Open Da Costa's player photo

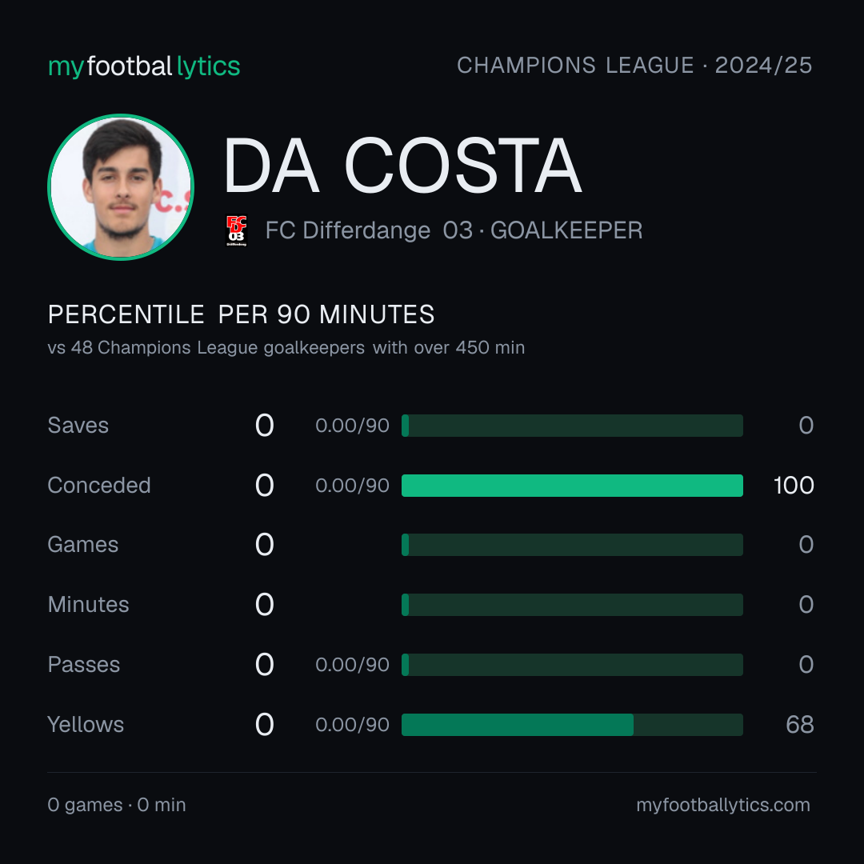coord(121,186)
